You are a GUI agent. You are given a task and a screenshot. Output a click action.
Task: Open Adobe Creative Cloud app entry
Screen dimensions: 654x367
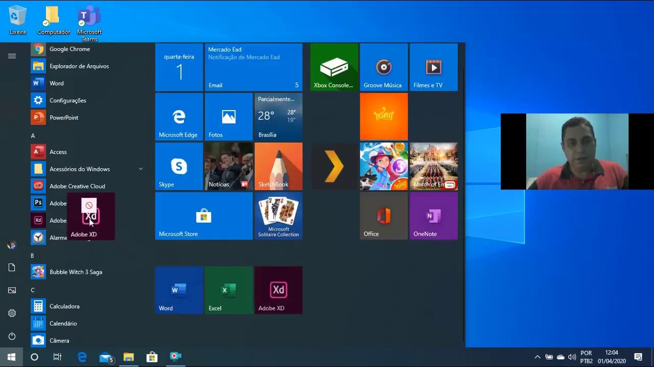coord(87,186)
